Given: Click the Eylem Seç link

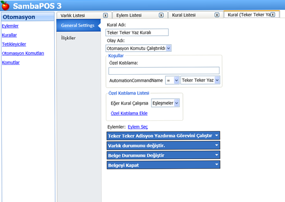Looking at the screenshot, I should (138, 127).
